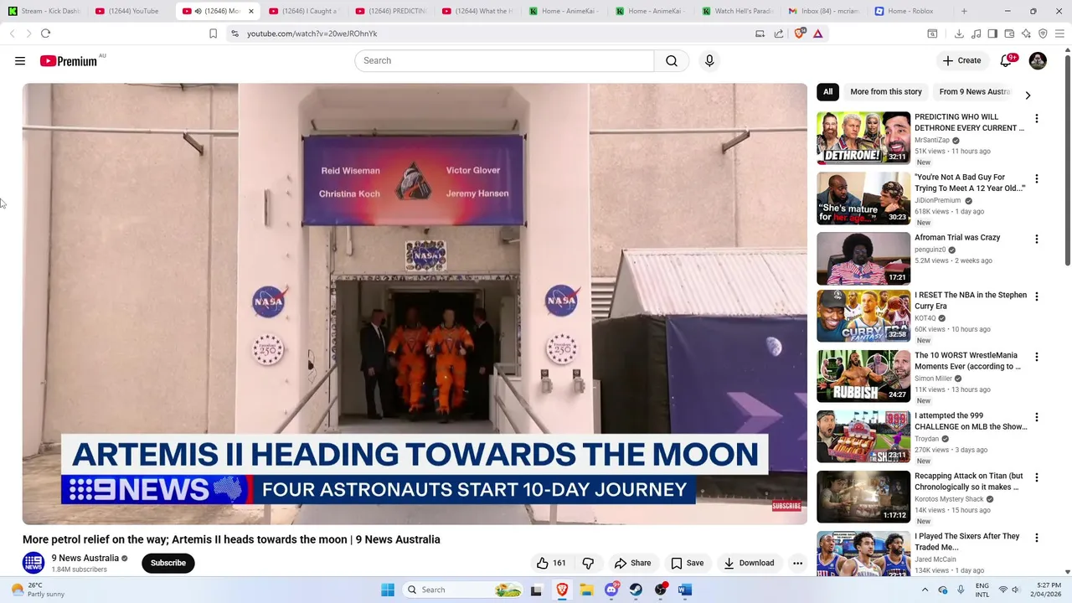Image resolution: width=1072 pixels, height=603 pixels.
Task: Open more actions menu below video
Action: (x=797, y=563)
